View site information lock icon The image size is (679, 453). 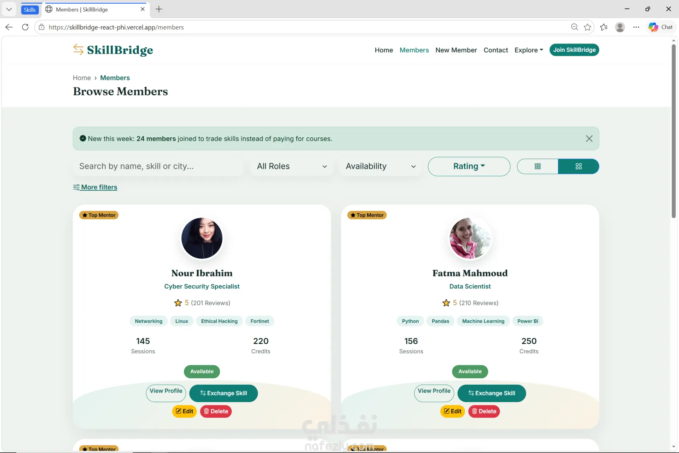(41, 27)
